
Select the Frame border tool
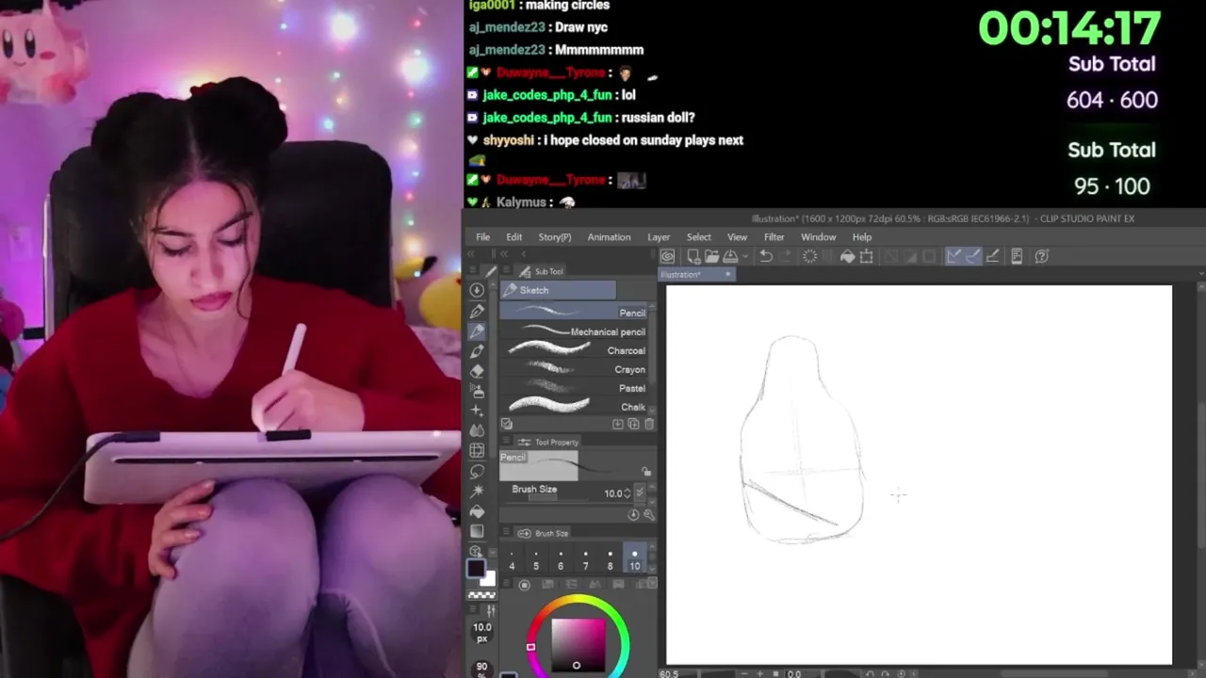tap(477, 451)
